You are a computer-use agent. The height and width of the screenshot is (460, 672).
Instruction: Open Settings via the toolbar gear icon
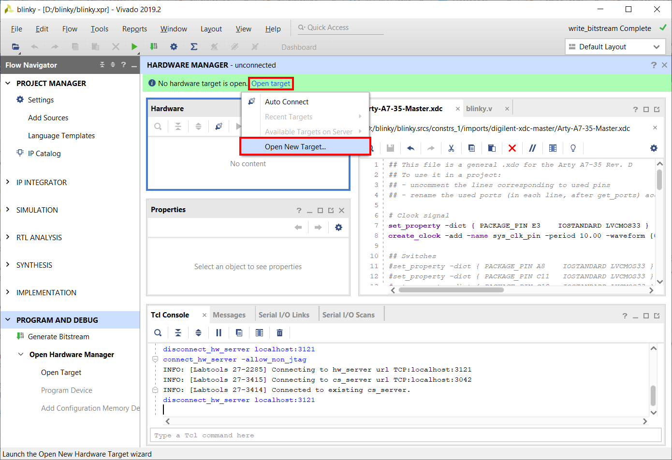[174, 47]
